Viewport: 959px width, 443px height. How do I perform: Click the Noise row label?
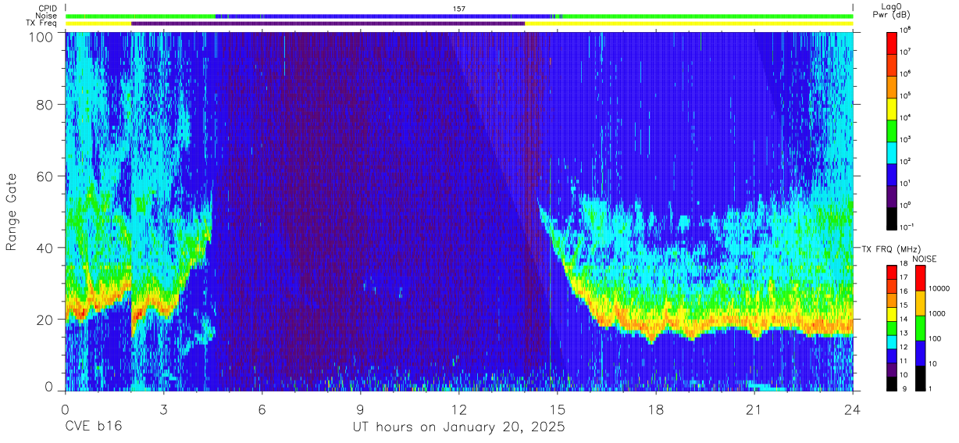coord(46,16)
